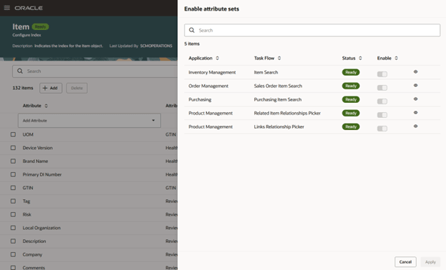Click the Purchasing application cell

point(199,99)
